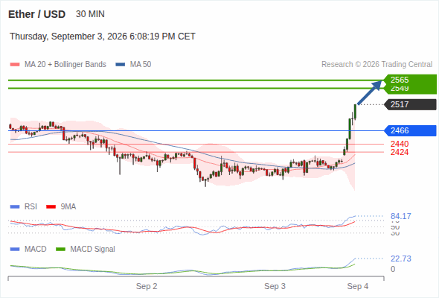The image size is (439, 298).
Task: Click the 22.73 MACD value
Action: (401, 259)
